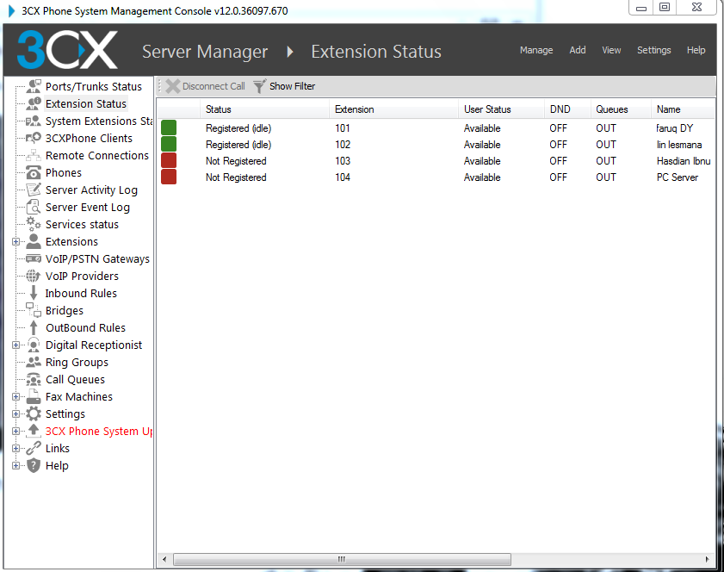Sort by the DND column header
The image size is (724, 572).
coord(567,109)
